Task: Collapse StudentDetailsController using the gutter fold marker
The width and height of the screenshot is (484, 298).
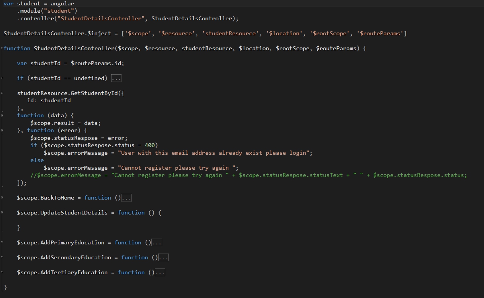Action: (2, 48)
